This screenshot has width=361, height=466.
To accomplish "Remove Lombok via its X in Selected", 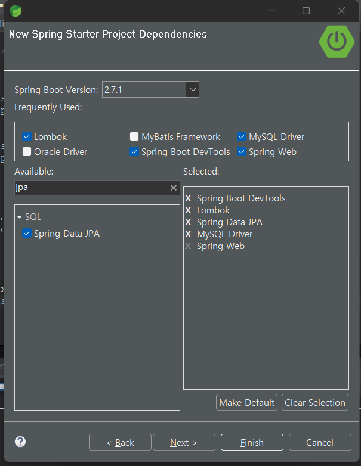I will pyautogui.click(x=188, y=210).
